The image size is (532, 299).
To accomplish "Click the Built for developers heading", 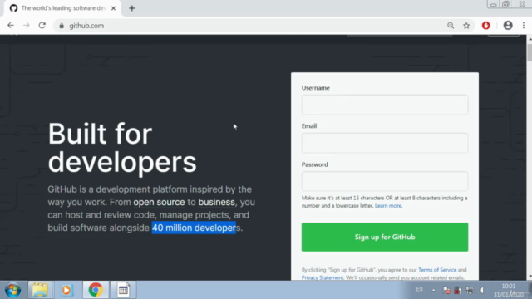I will pos(122,148).
